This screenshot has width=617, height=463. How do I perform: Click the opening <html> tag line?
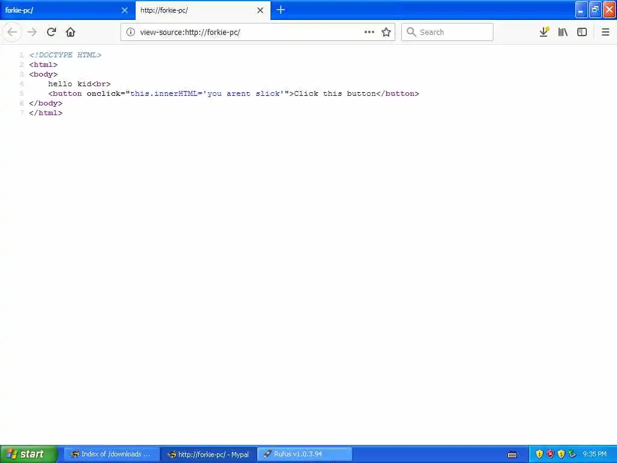(43, 65)
